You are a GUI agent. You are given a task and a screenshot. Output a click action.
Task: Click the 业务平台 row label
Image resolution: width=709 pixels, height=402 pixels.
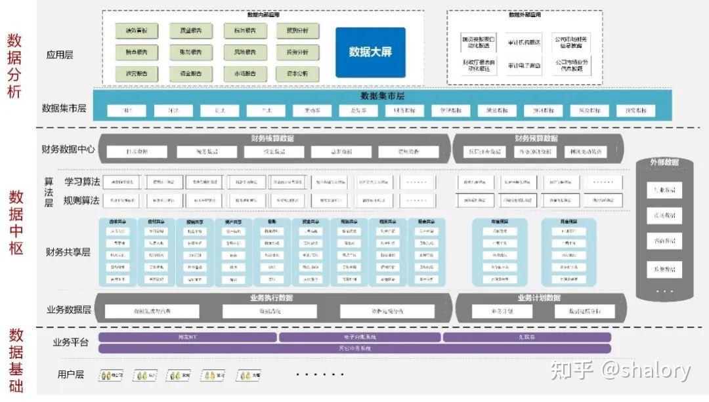pyautogui.click(x=70, y=342)
